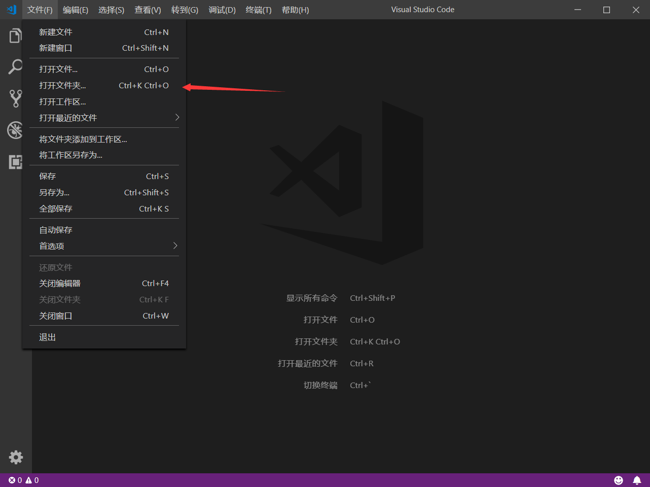Screen dimensions: 650x487
Task: Select 打开文件夹... menu entry
Action: [62, 85]
